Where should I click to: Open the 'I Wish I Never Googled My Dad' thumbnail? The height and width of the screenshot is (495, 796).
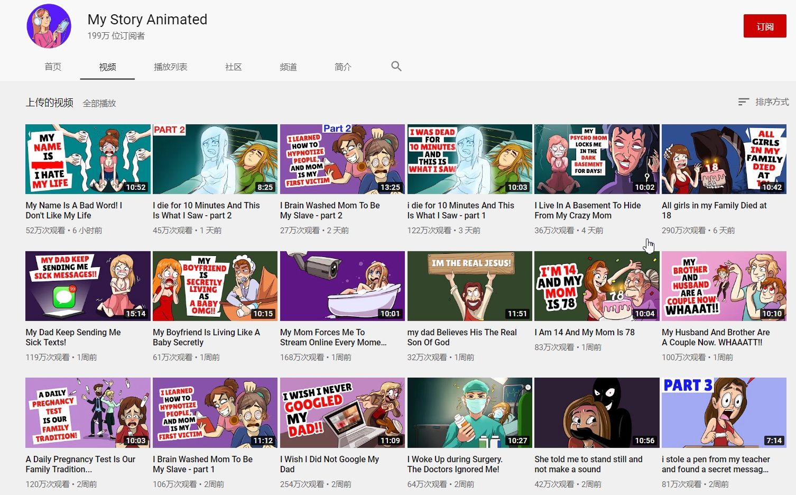point(342,412)
